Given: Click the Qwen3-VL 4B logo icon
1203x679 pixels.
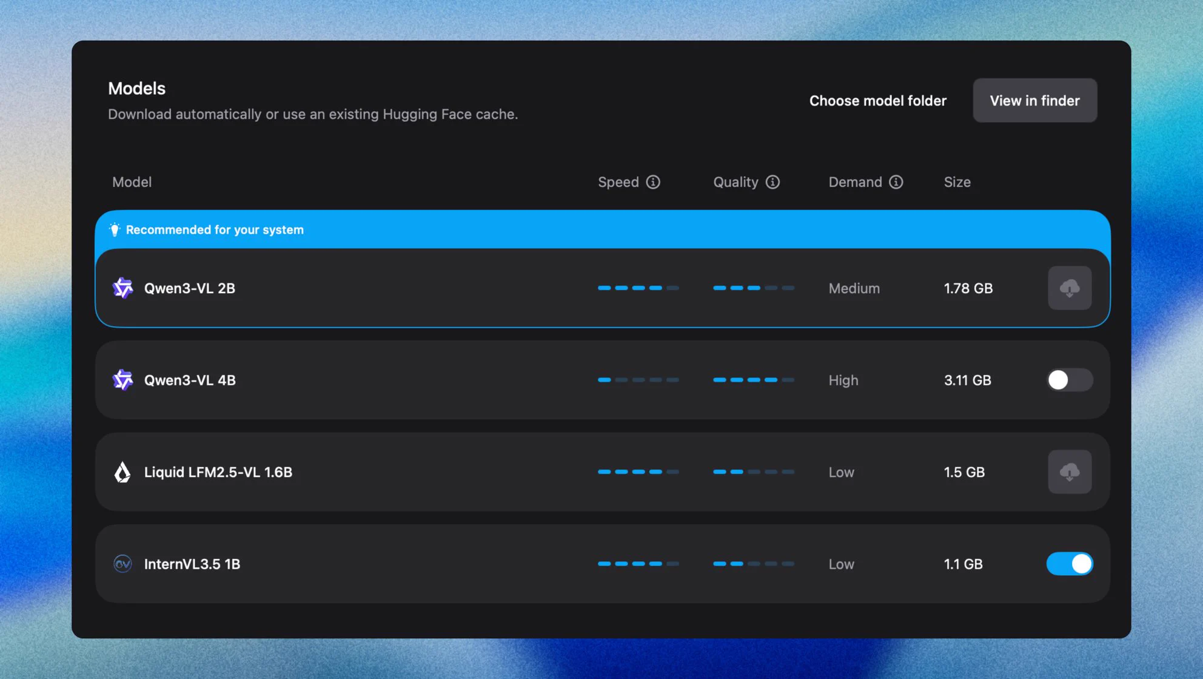Looking at the screenshot, I should [122, 380].
